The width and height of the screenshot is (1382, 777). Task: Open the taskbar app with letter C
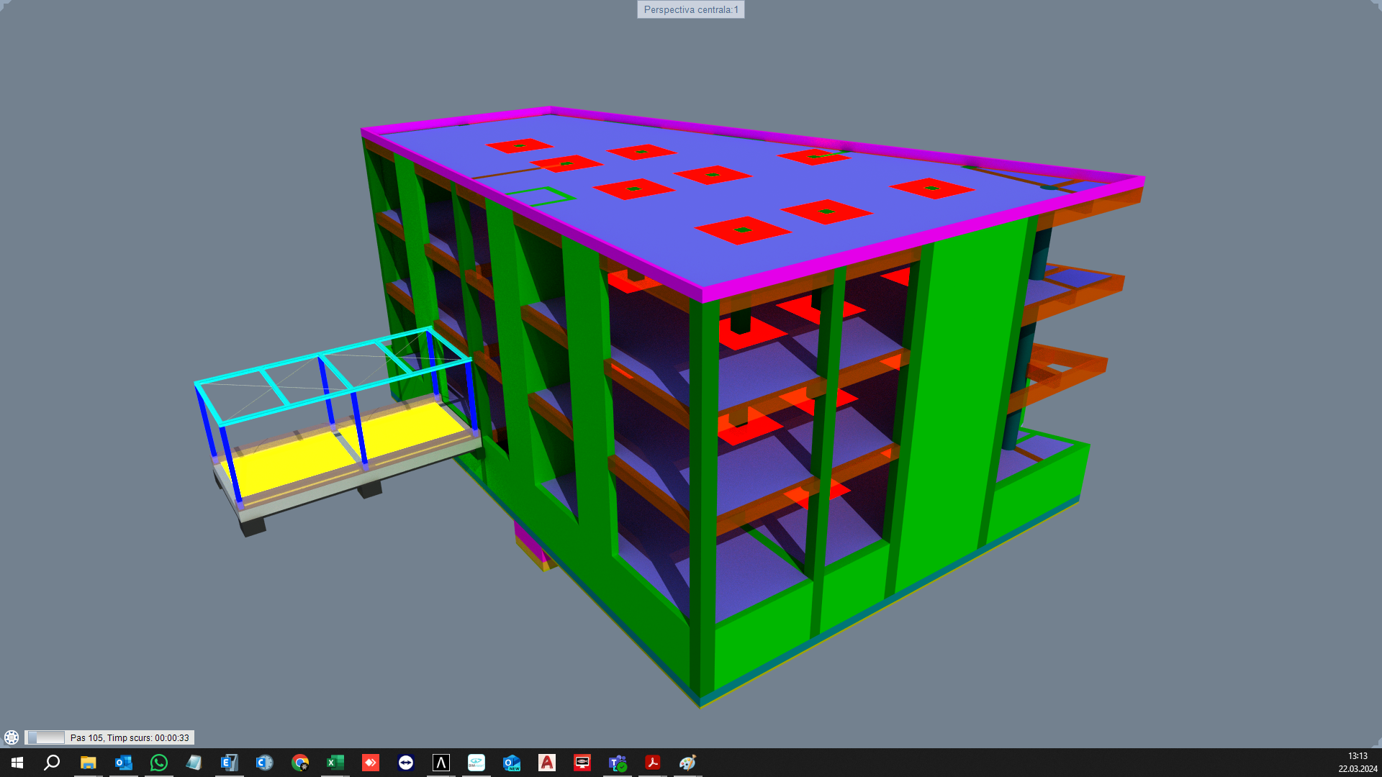tap(264, 763)
